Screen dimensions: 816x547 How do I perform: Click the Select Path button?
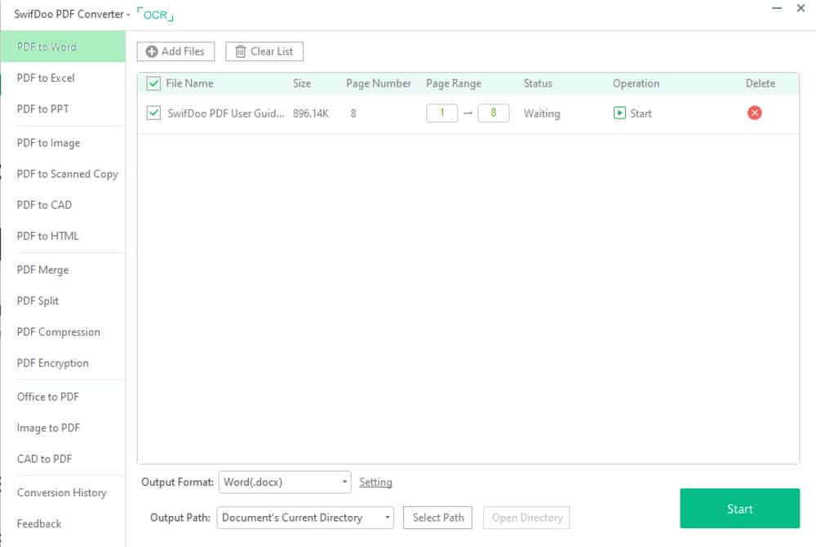437,518
